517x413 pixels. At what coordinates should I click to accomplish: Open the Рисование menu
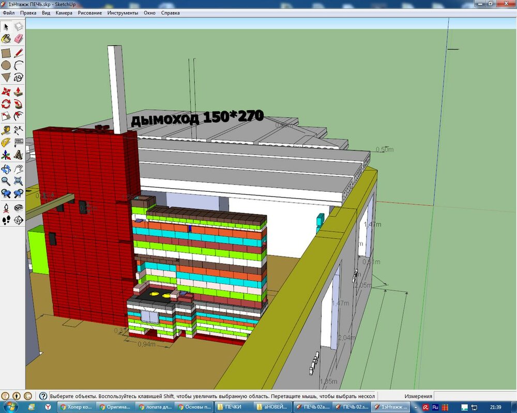click(90, 12)
